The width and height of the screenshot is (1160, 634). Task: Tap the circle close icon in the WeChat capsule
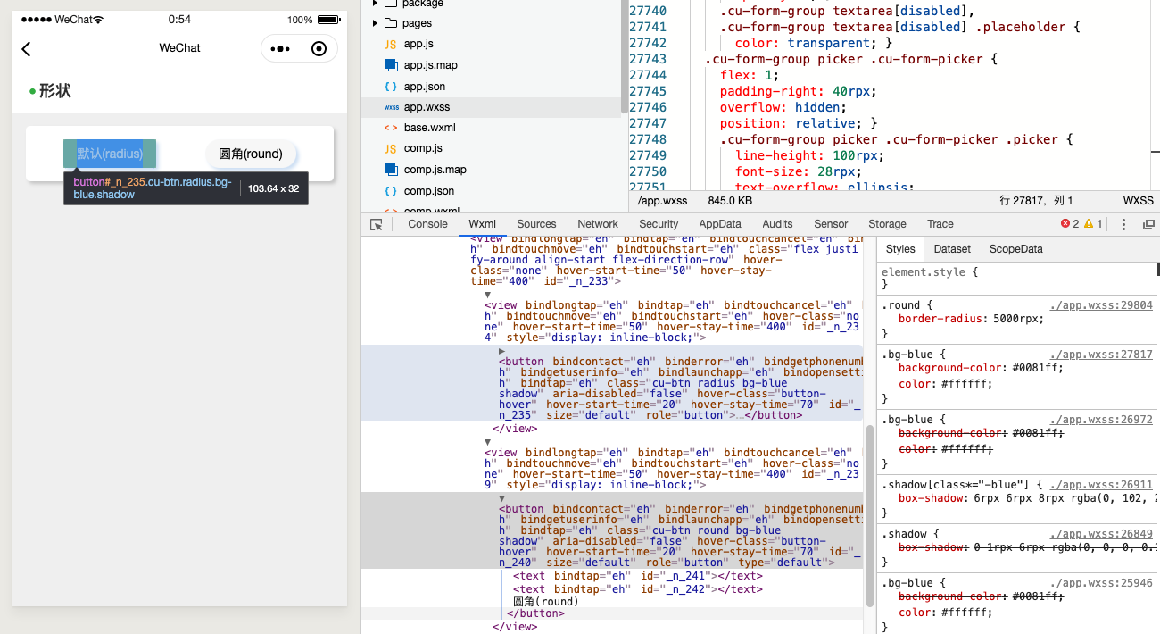(x=319, y=49)
